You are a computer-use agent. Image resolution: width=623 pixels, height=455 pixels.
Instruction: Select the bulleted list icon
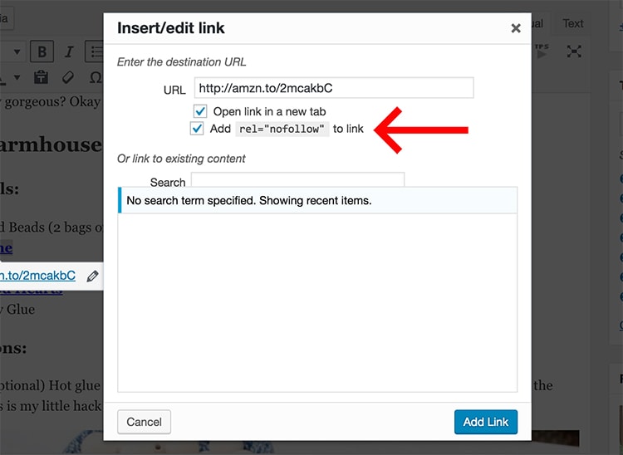pyautogui.click(x=94, y=51)
